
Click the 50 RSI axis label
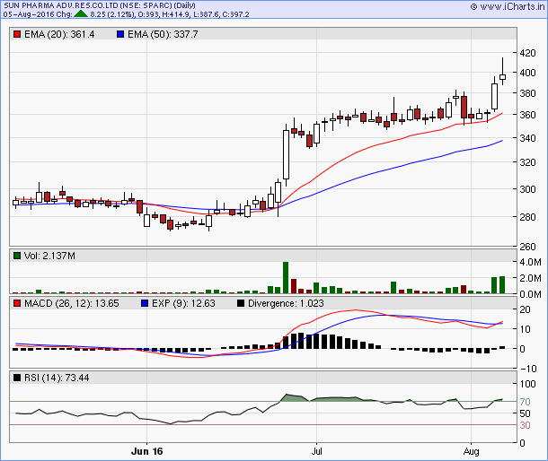[x=525, y=413]
